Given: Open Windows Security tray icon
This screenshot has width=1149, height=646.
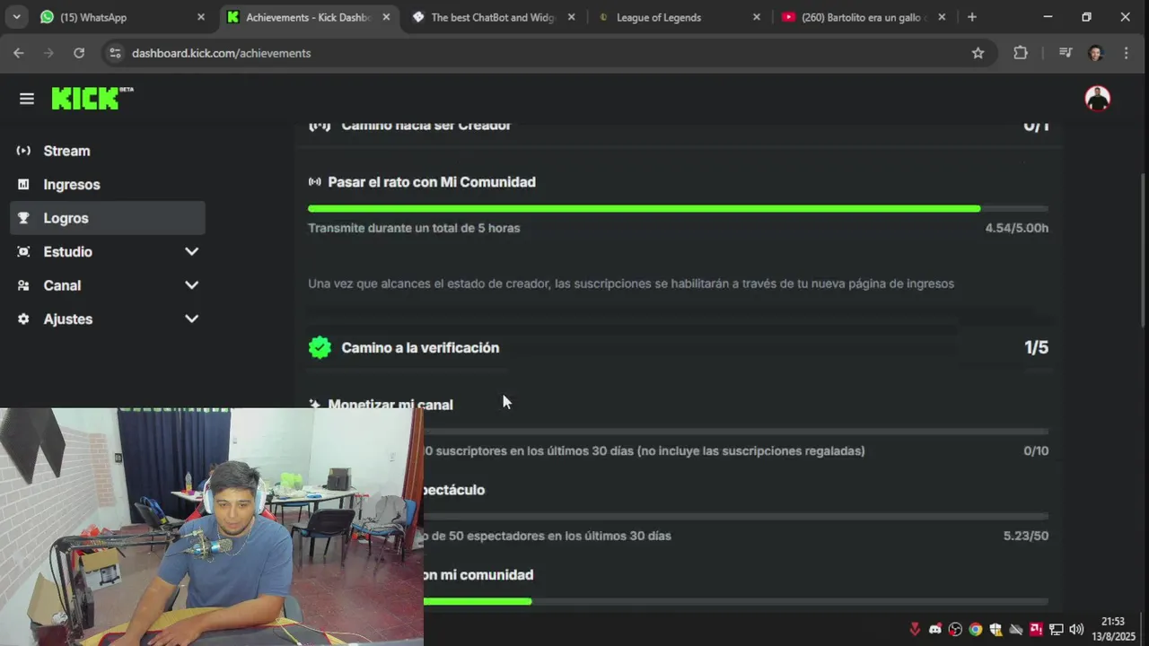Looking at the screenshot, I should click(x=996, y=629).
